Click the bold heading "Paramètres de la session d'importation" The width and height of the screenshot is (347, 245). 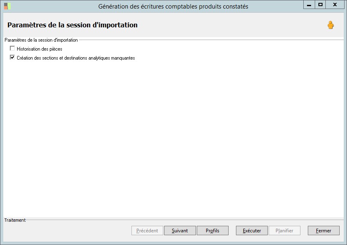point(73,25)
